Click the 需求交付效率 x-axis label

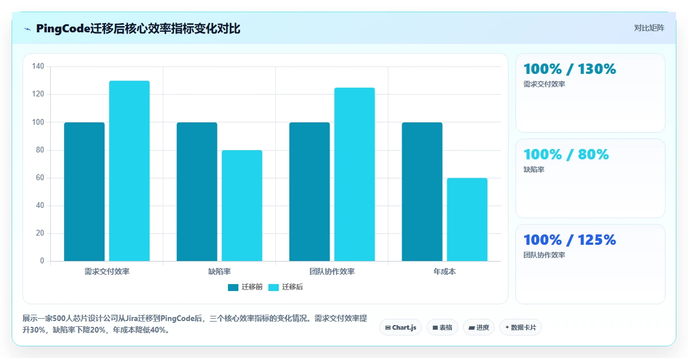[x=107, y=271]
